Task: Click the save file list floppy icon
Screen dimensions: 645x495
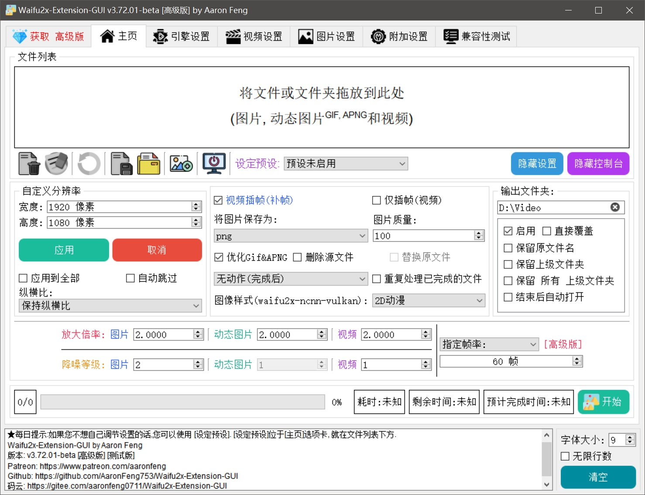Action: click(121, 164)
